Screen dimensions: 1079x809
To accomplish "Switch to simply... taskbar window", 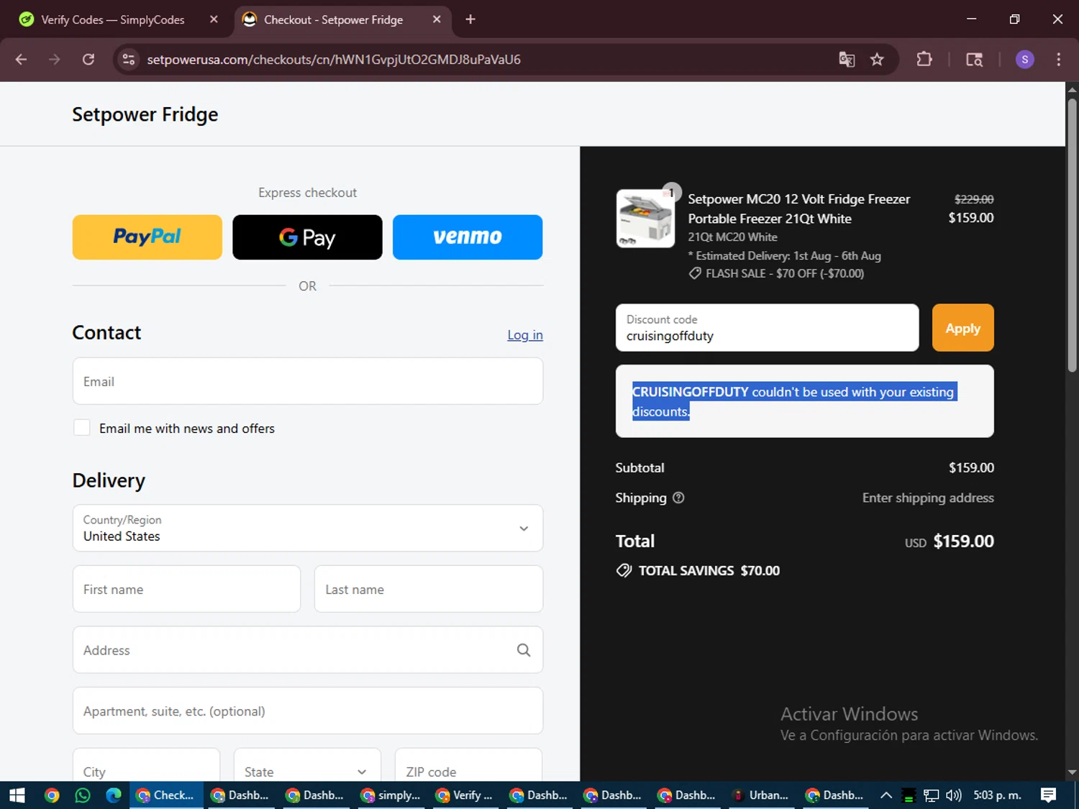I will [391, 795].
